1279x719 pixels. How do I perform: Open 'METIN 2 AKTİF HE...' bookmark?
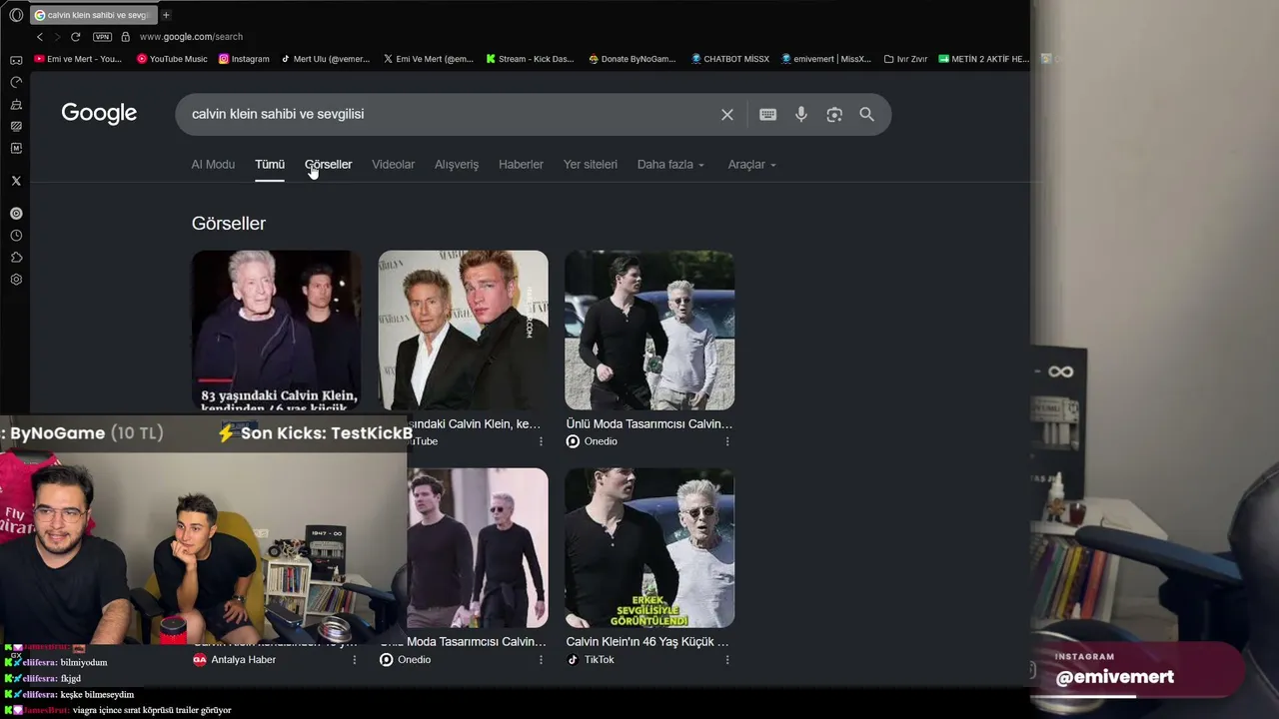(984, 59)
